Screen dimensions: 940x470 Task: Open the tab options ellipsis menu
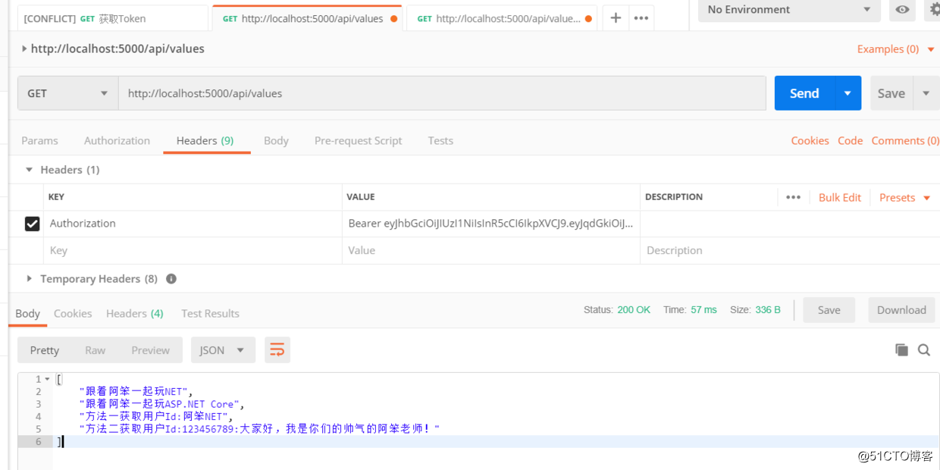(x=641, y=18)
